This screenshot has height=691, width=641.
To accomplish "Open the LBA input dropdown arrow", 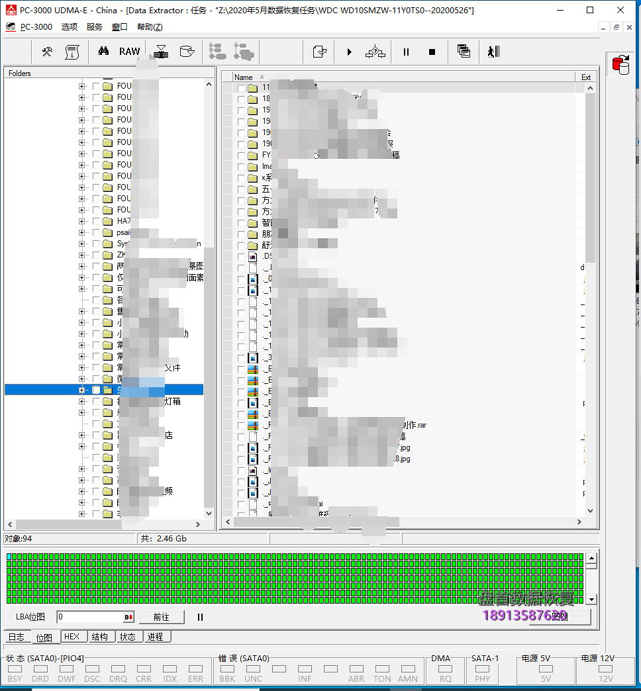I will [128, 617].
